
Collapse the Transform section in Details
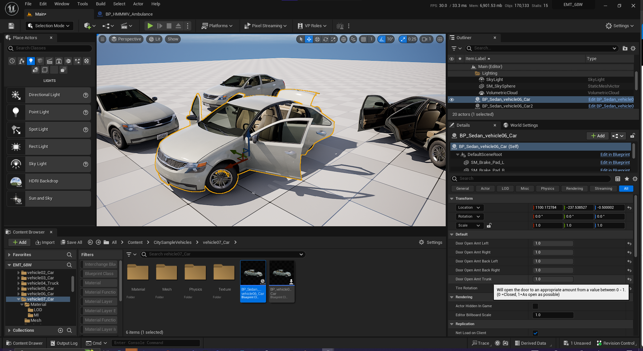452,199
